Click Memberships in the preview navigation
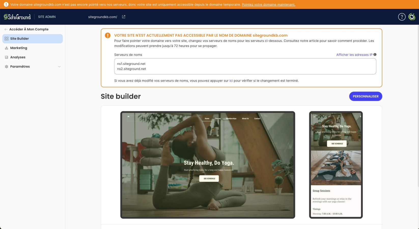 pos(231,118)
